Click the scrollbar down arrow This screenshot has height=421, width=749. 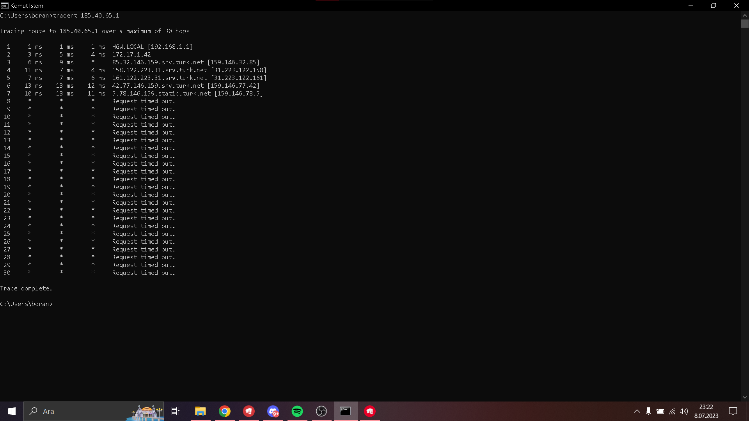click(x=745, y=397)
